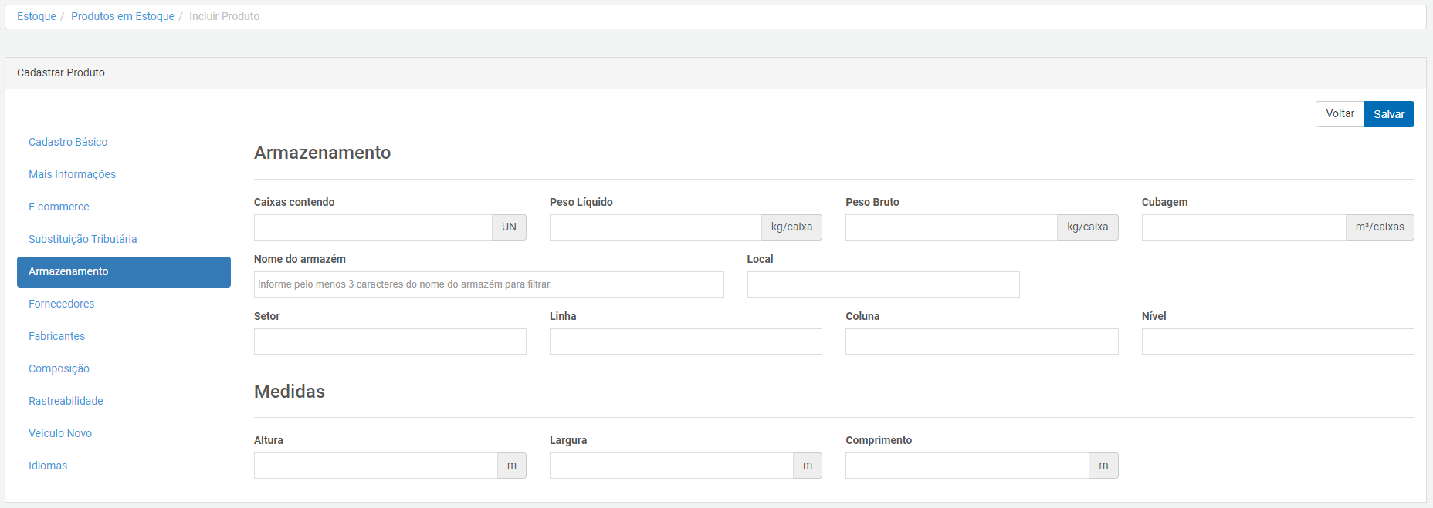Screen dimensions: 1433x508
Task: Focus the Altura input field
Action: (376, 466)
